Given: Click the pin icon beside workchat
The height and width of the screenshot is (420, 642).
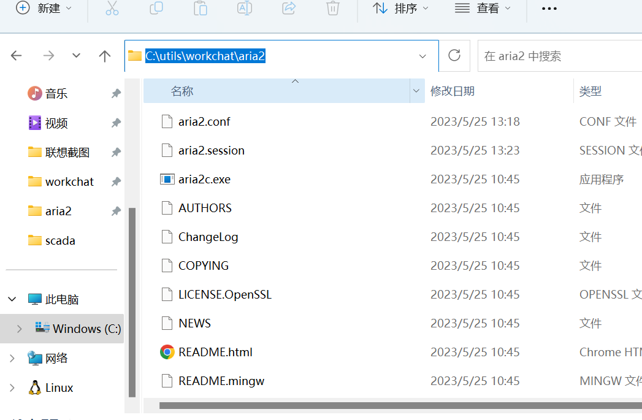Looking at the screenshot, I should tap(117, 181).
